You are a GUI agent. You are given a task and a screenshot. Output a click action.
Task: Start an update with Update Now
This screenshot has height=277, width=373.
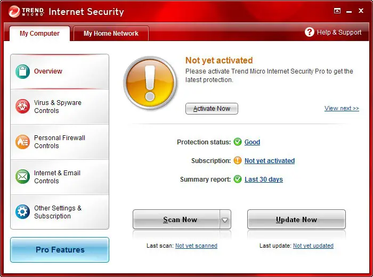[x=296, y=219]
